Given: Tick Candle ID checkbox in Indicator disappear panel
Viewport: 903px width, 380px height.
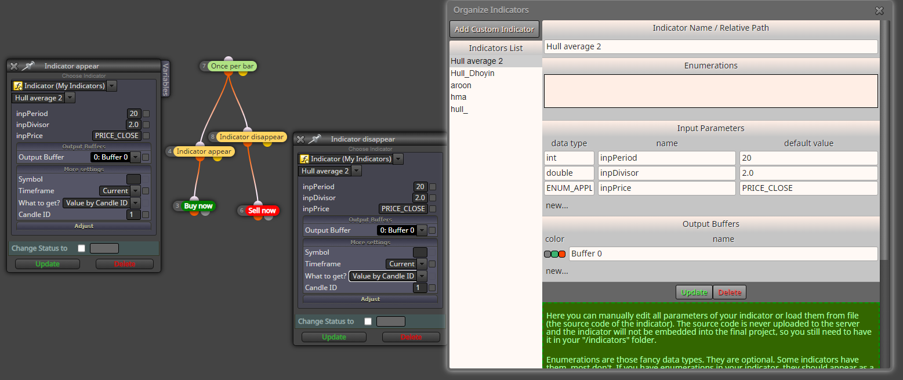Looking at the screenshot, I should (x=433, y=288).
